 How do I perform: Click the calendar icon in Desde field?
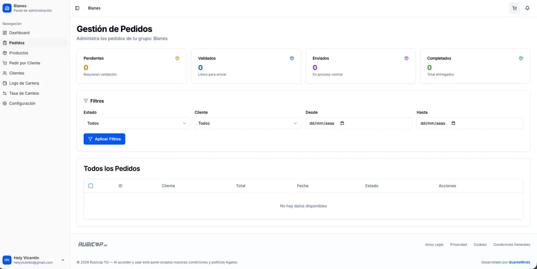(342, 123)
